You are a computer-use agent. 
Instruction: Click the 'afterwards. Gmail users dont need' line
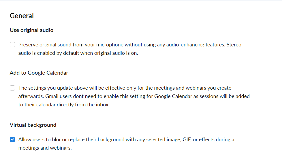(134, 96)
